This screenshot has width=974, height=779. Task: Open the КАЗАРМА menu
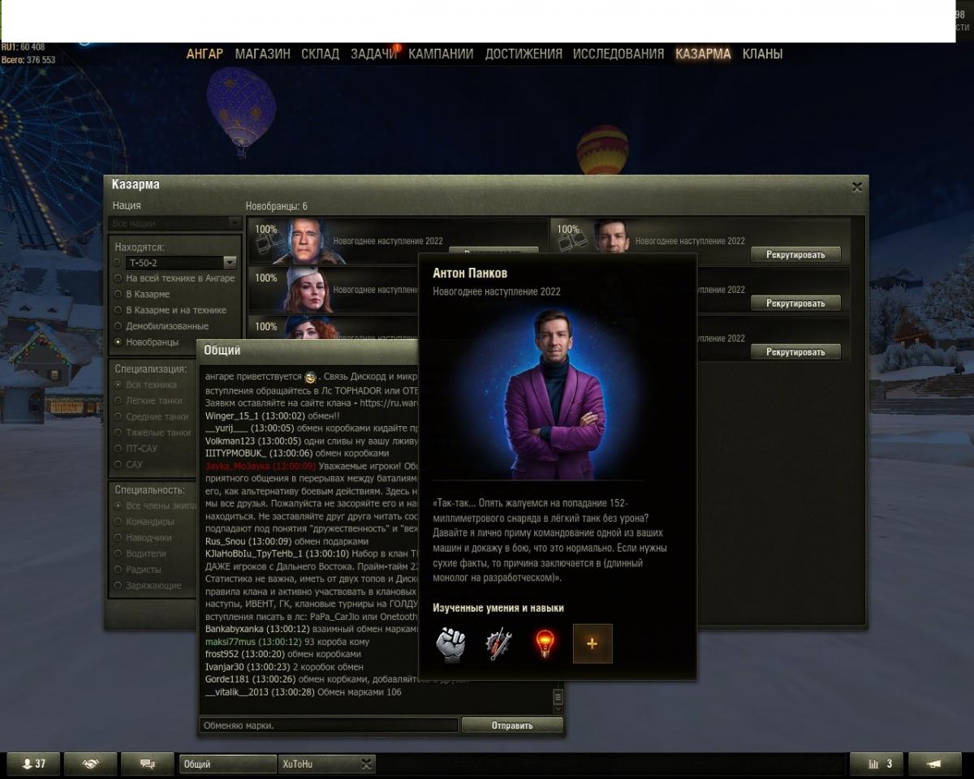tap(703, 54)
